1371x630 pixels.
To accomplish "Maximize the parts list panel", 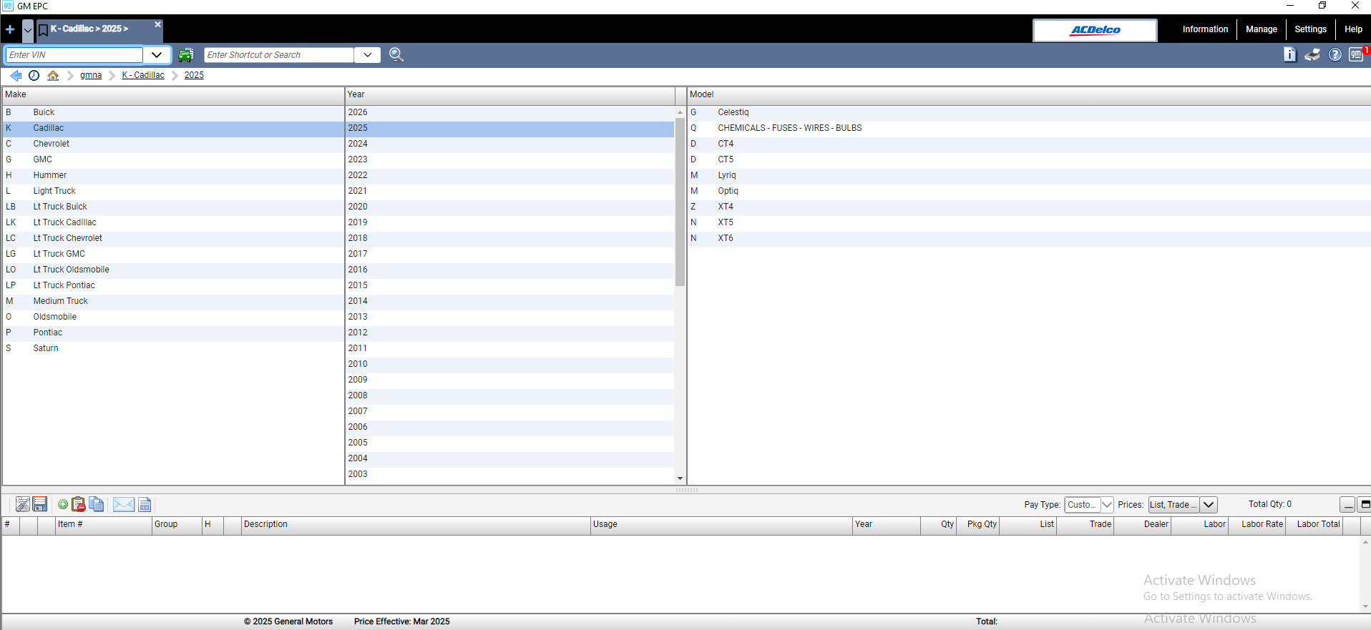I will click(x=1365, y=505).
